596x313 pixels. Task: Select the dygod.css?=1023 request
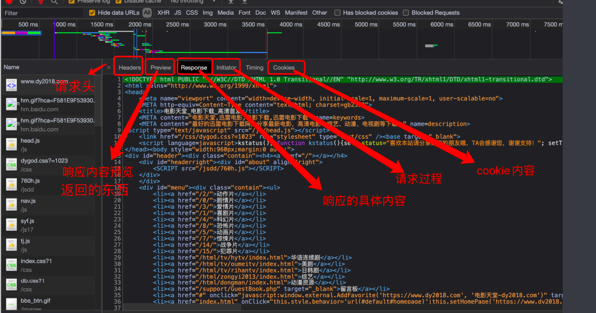click(x=48, y=165)
